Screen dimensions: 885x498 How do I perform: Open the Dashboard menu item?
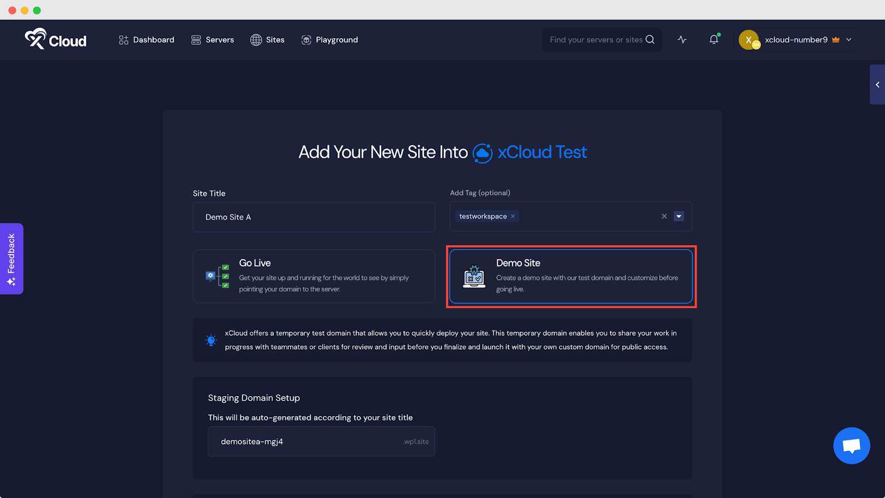(x=146, y=39)
